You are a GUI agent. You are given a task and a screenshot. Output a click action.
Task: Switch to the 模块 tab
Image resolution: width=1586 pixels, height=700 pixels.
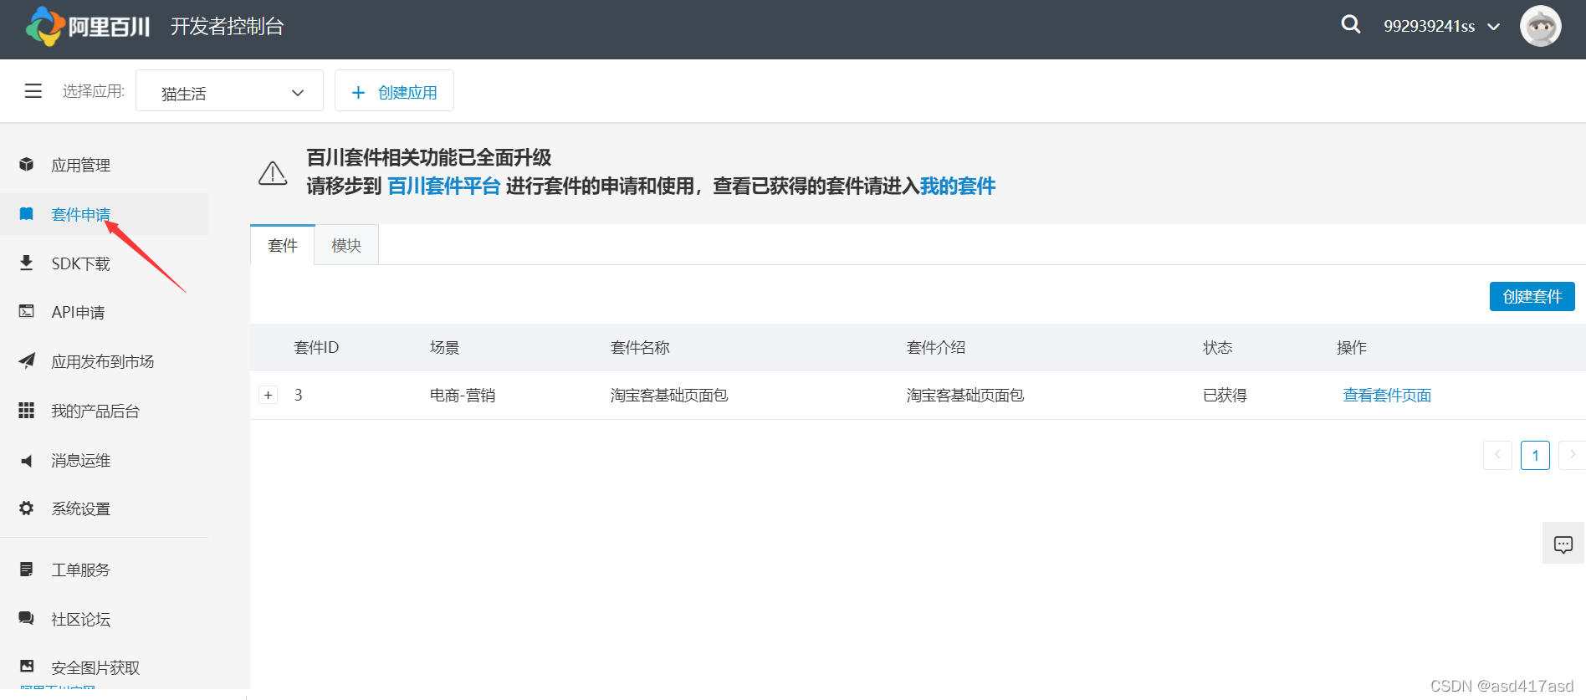pos(346,245)
